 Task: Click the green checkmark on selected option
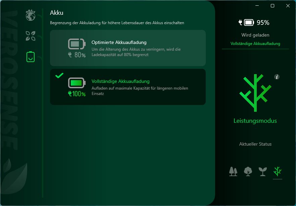(x=59, y=75)
